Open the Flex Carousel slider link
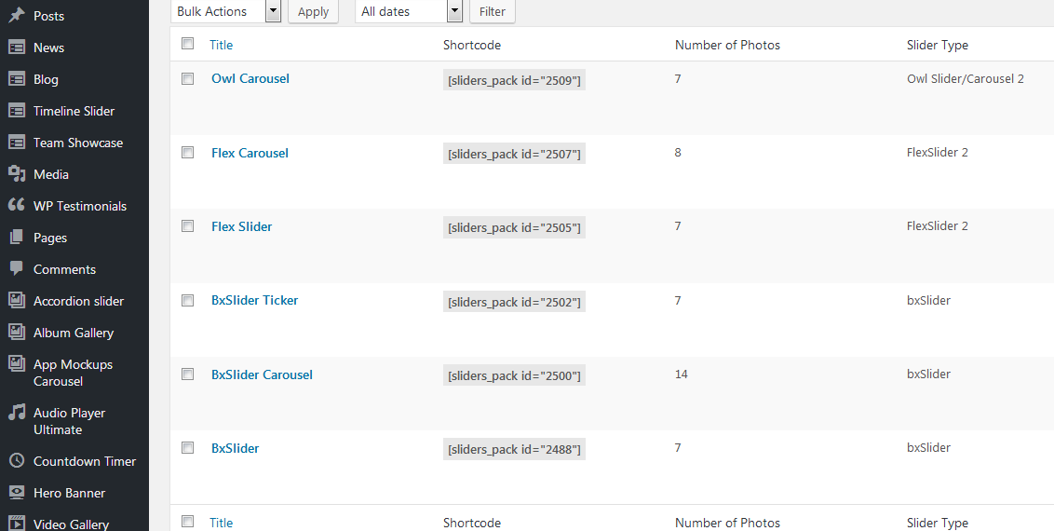 click(250, 153)
